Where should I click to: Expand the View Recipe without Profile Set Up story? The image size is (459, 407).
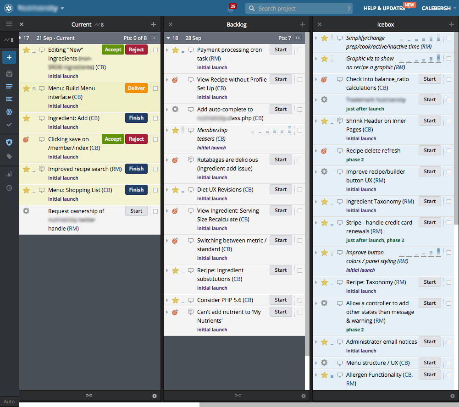tap(167, 80)
